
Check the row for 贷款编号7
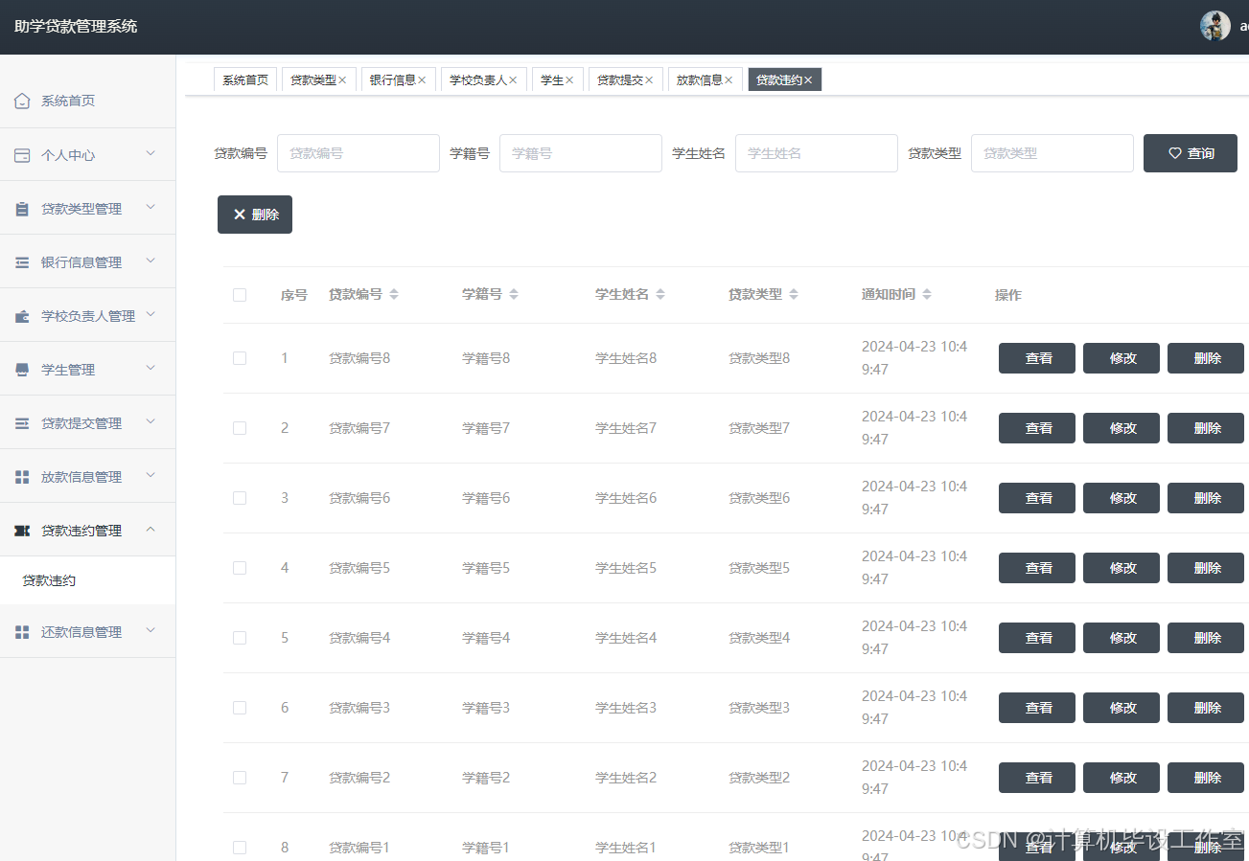tap(240, 428)
